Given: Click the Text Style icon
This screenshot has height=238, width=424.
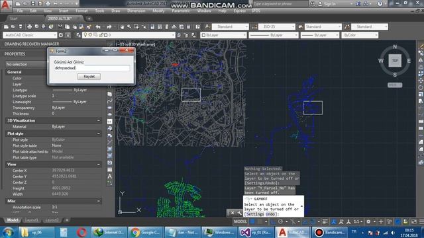Looking at the screenshot, I should (207, 26).
